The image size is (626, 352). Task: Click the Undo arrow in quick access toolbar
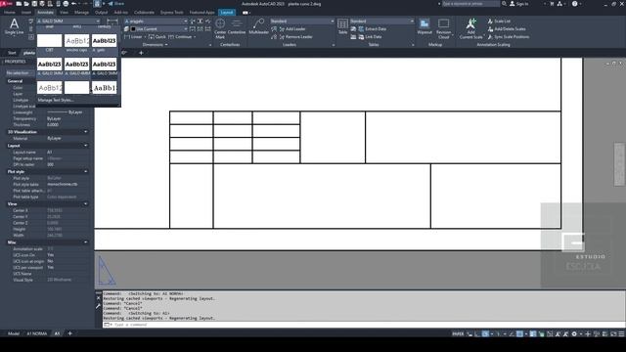[x=74, y=4]
